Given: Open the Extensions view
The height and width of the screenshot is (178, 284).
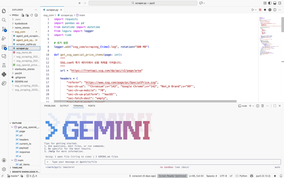Looking at the screenshot, I should 4,47.
